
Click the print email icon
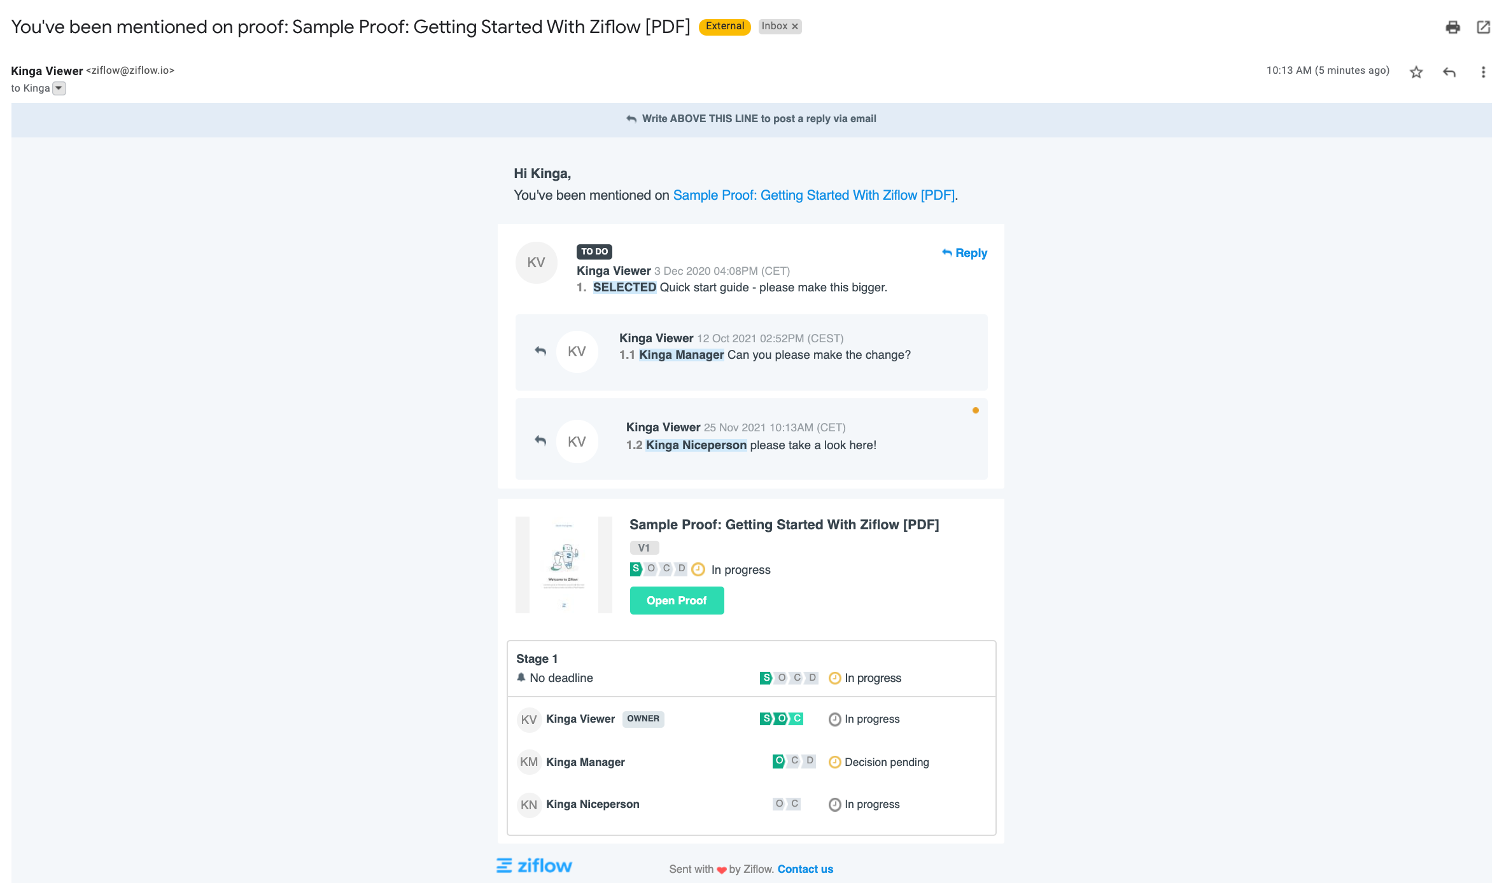1452,27
